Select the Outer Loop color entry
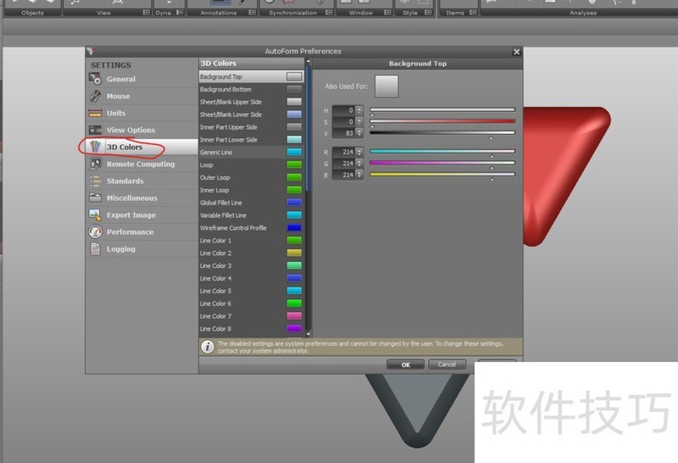 (x=251, y=177)
